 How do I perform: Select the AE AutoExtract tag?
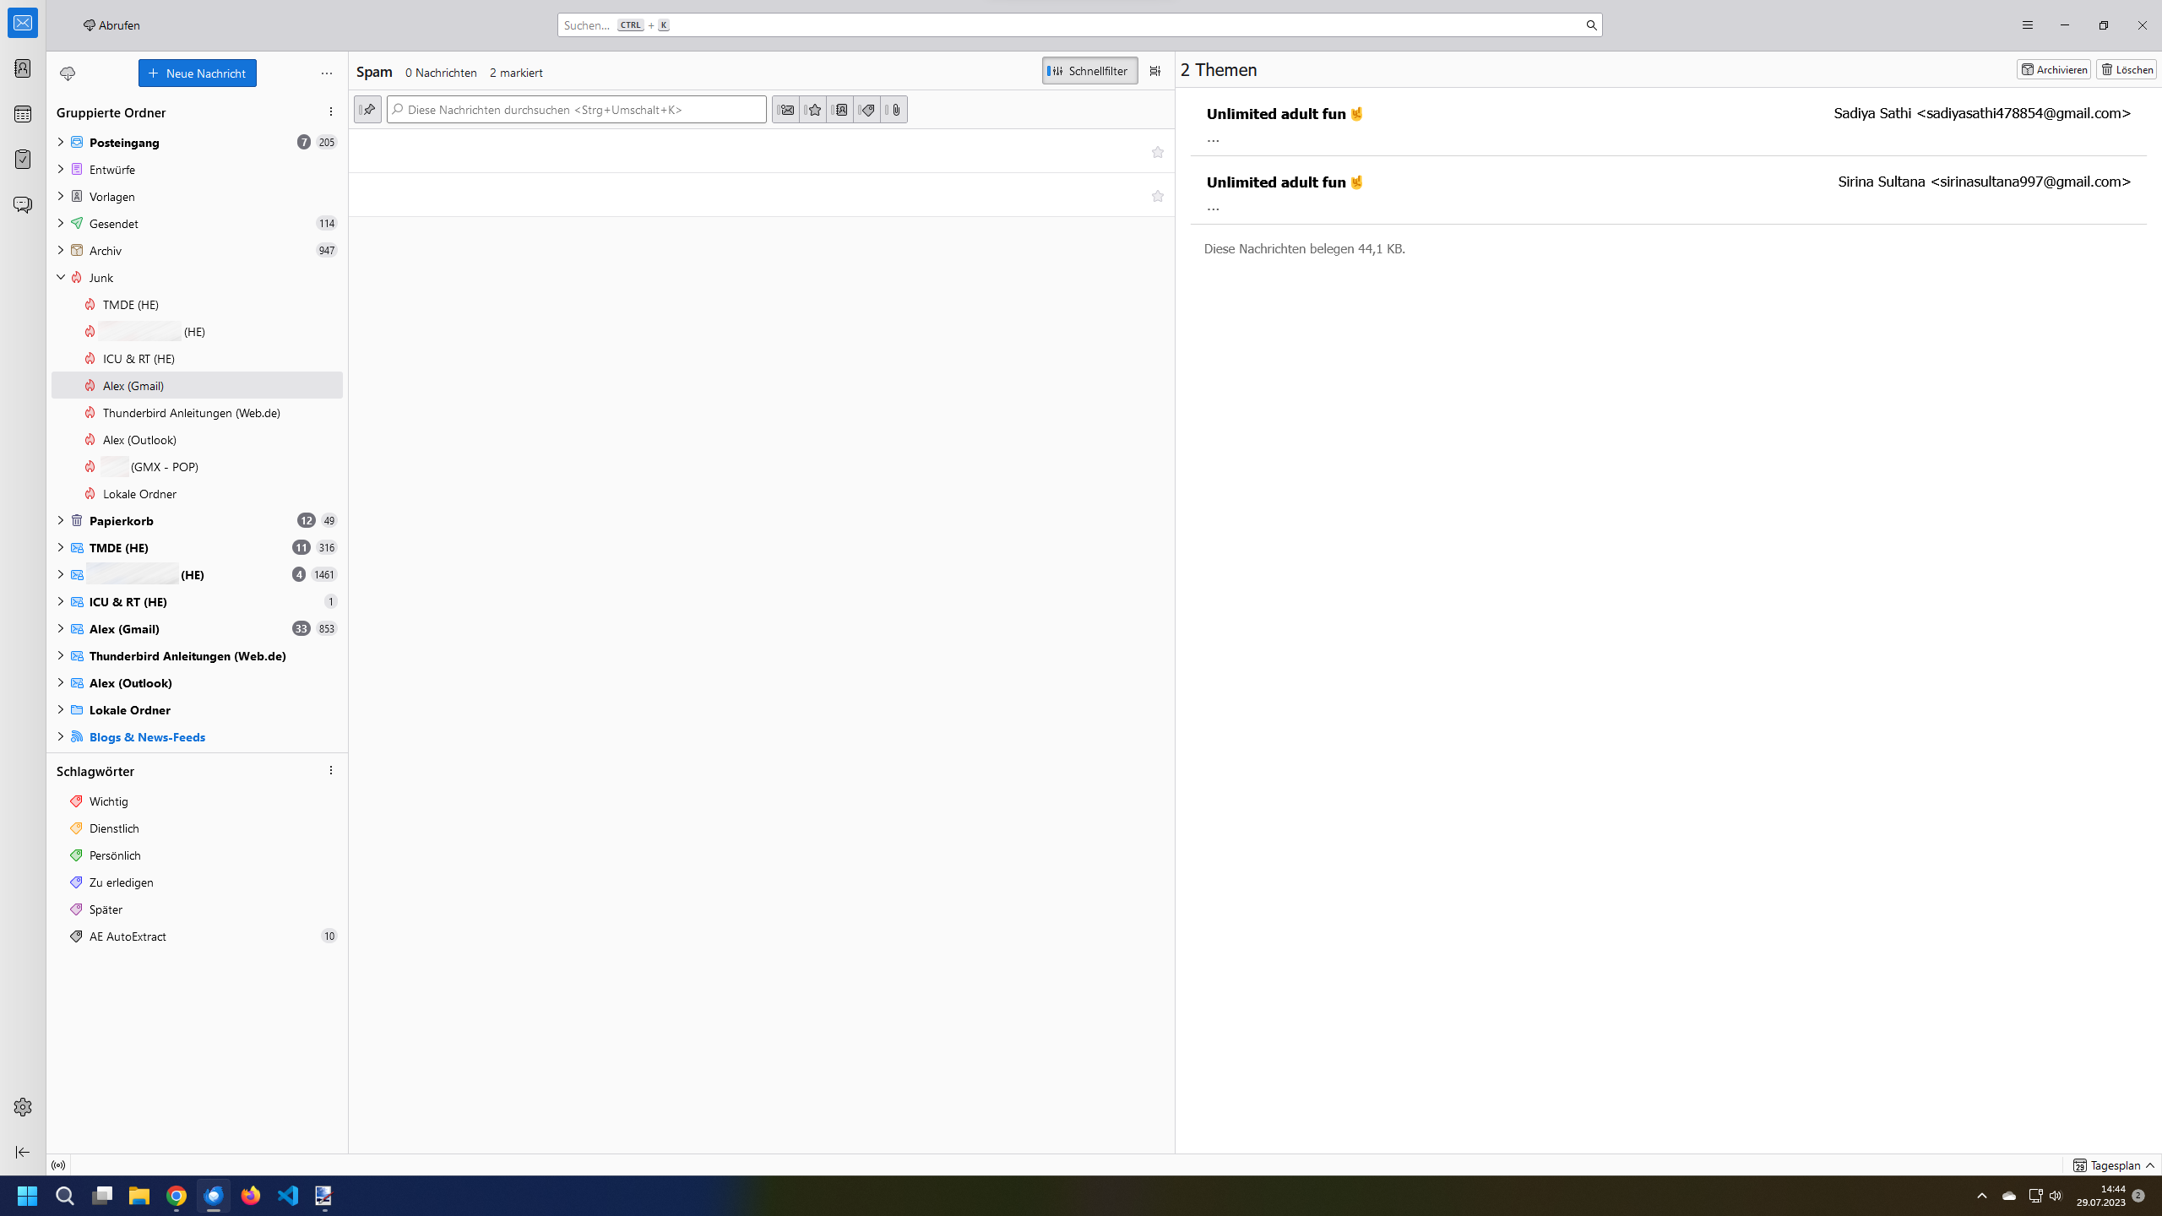tap(198, 936)
